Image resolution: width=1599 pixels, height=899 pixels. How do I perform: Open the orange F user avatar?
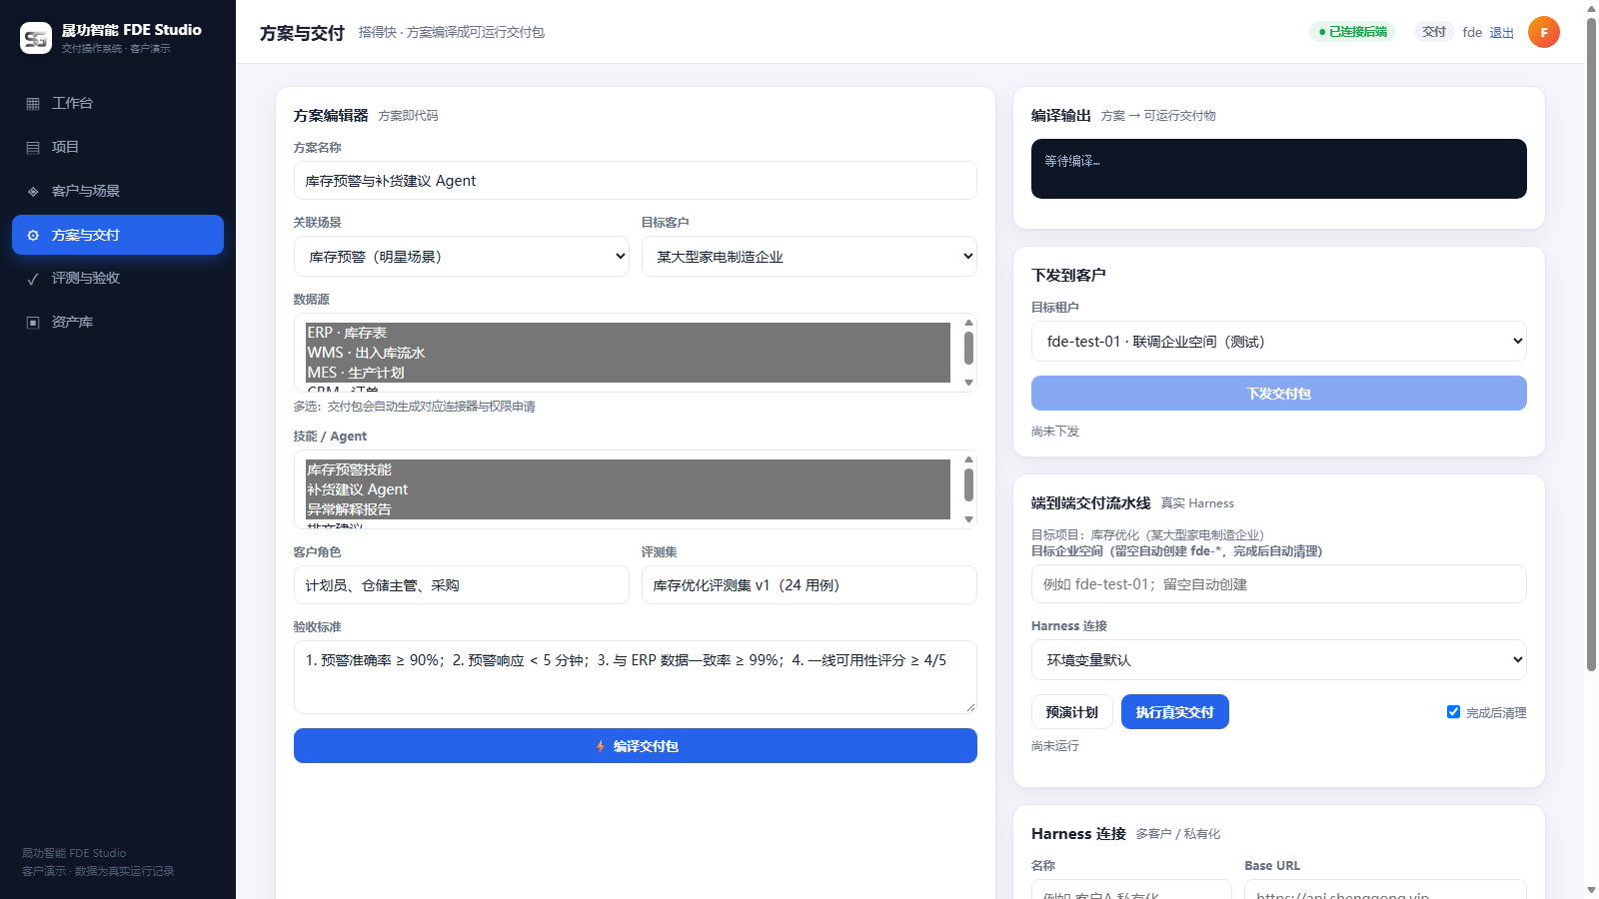[1544, 32]
